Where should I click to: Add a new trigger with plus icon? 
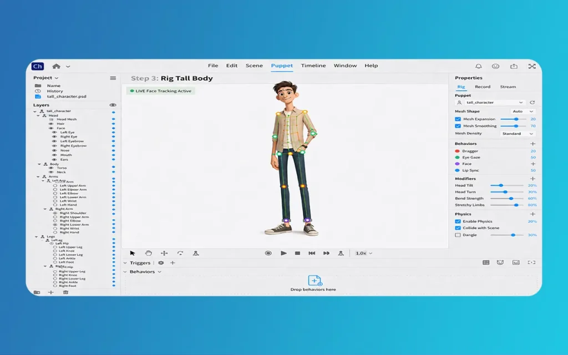[x=173, y=263]
